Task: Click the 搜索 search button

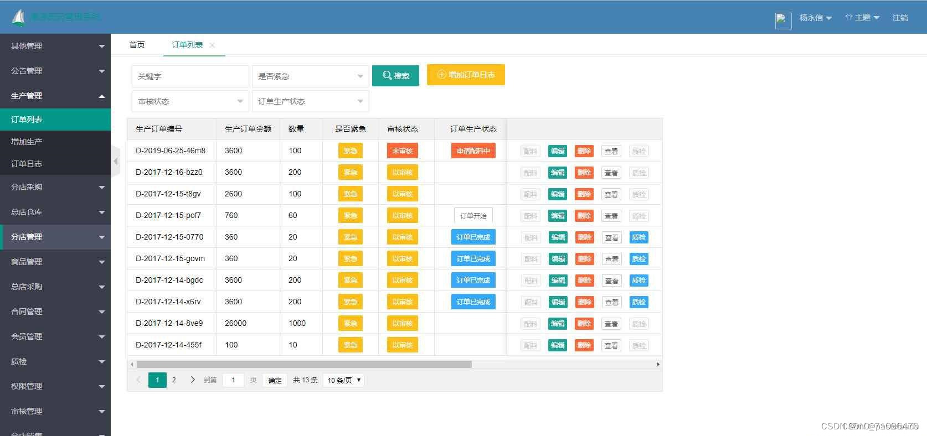Action: click(x=395, y=76)
